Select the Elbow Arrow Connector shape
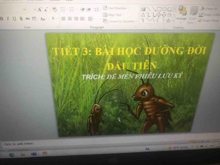The height and width of the screenshot is (165, 220). point(154,15)
